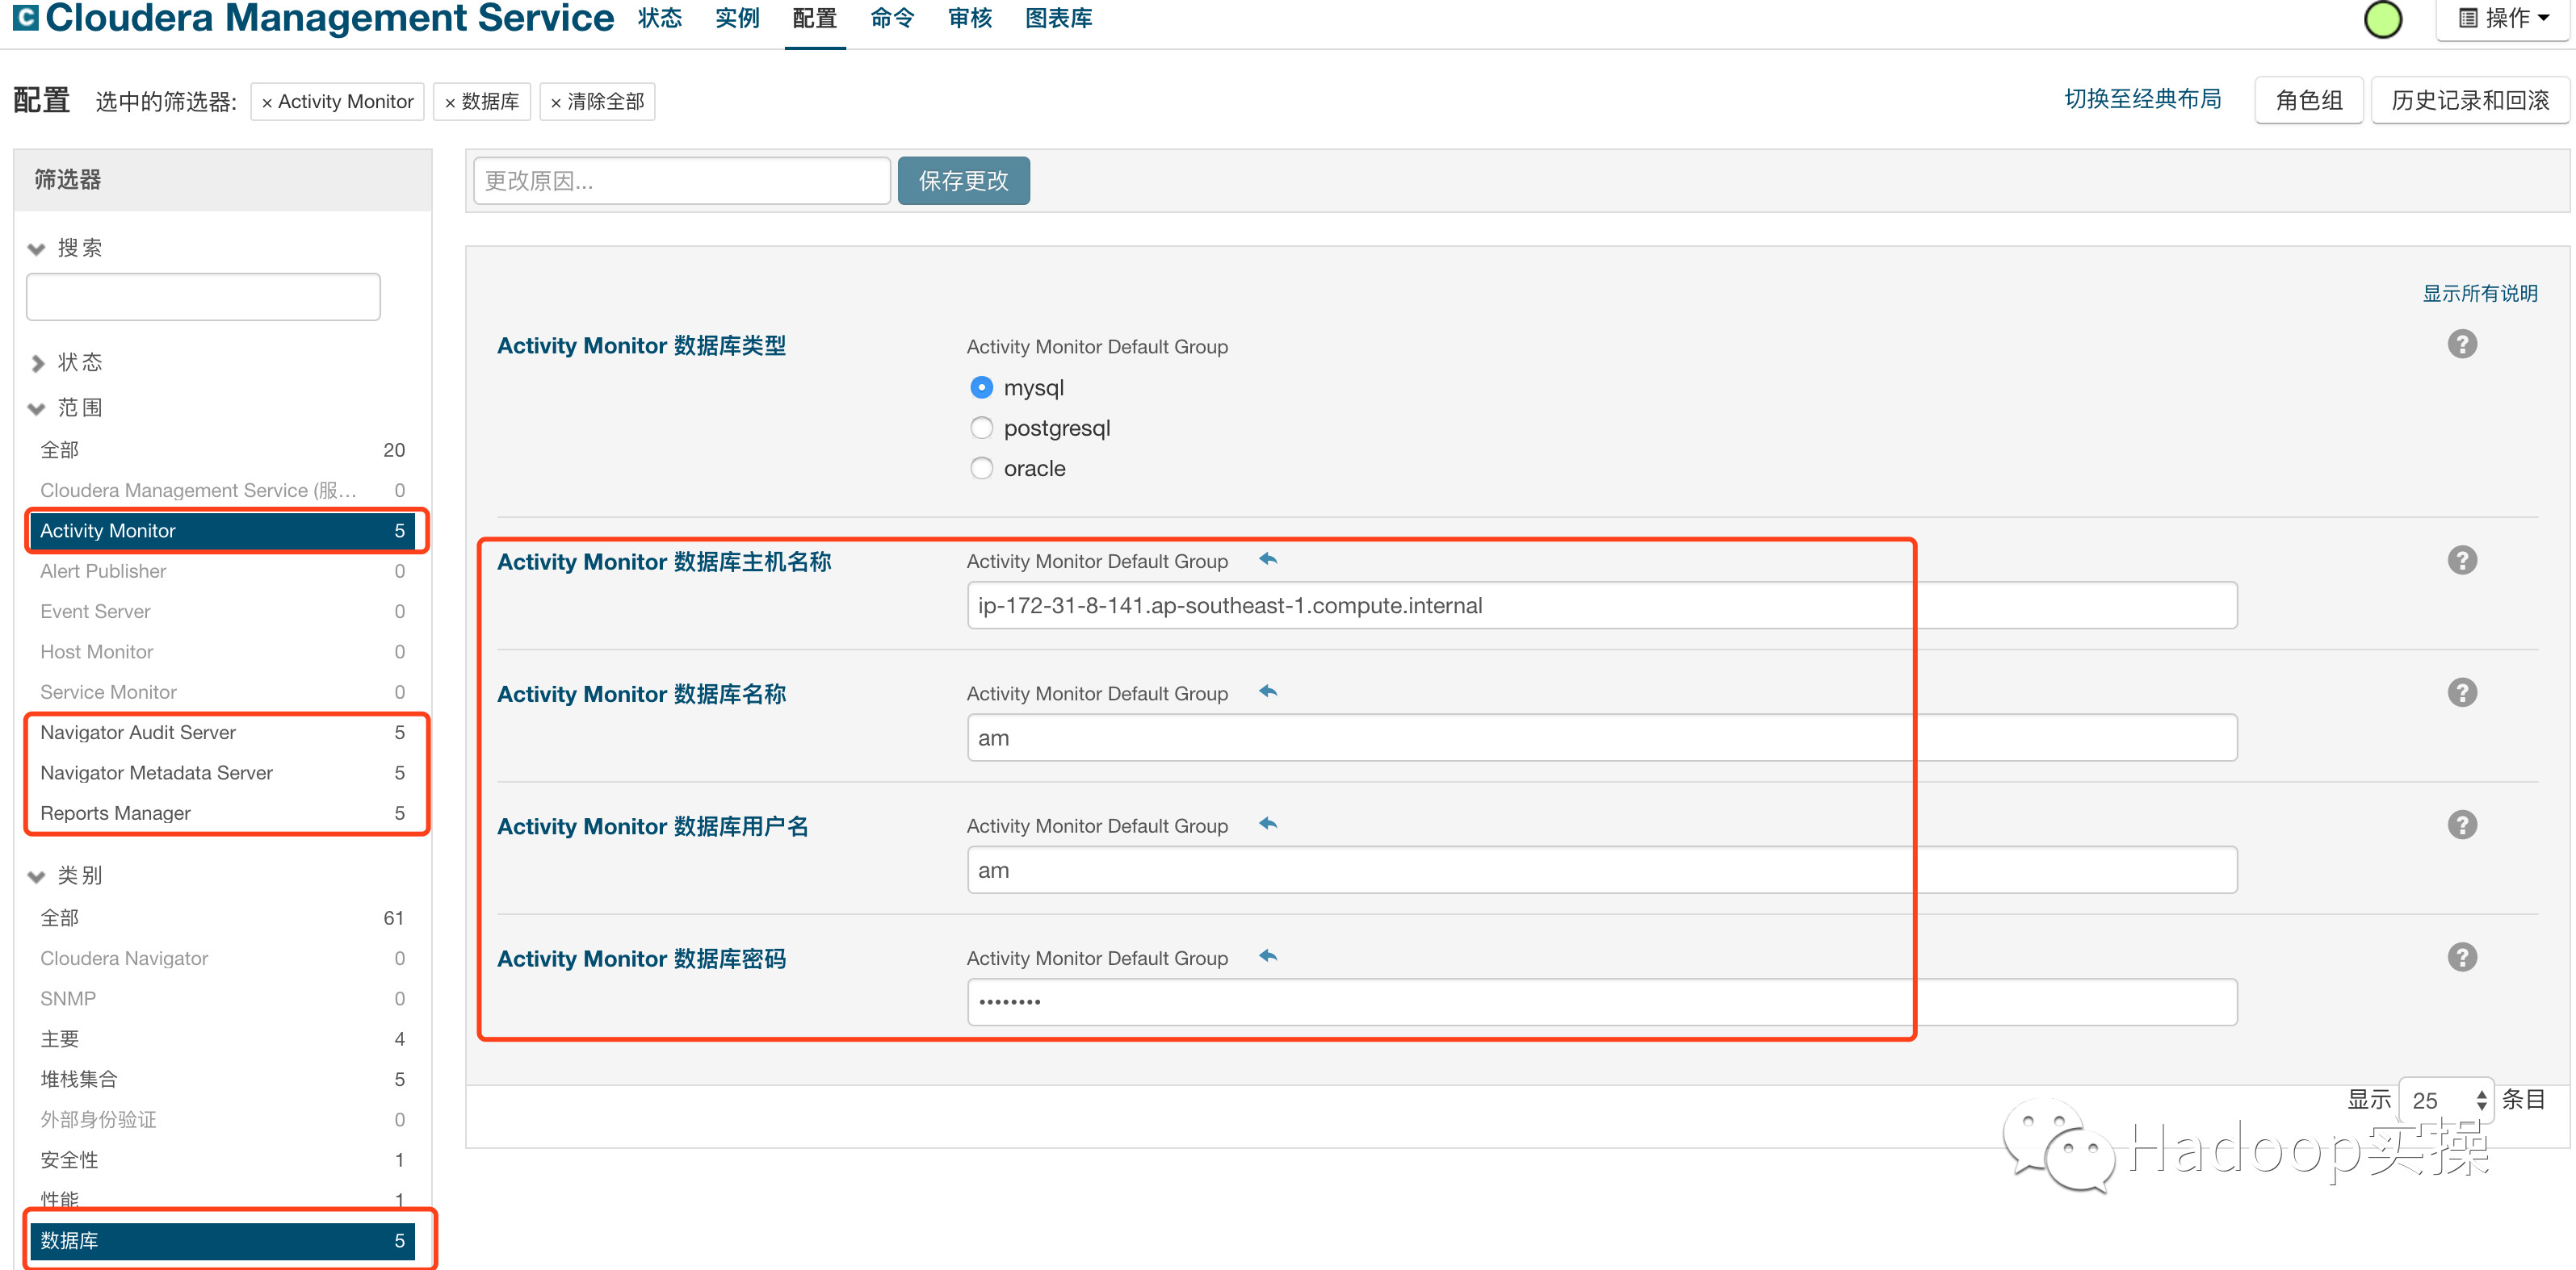Select 全部 category with 61 items
The image size is (2576, 1270).
(x=222, y=918)
